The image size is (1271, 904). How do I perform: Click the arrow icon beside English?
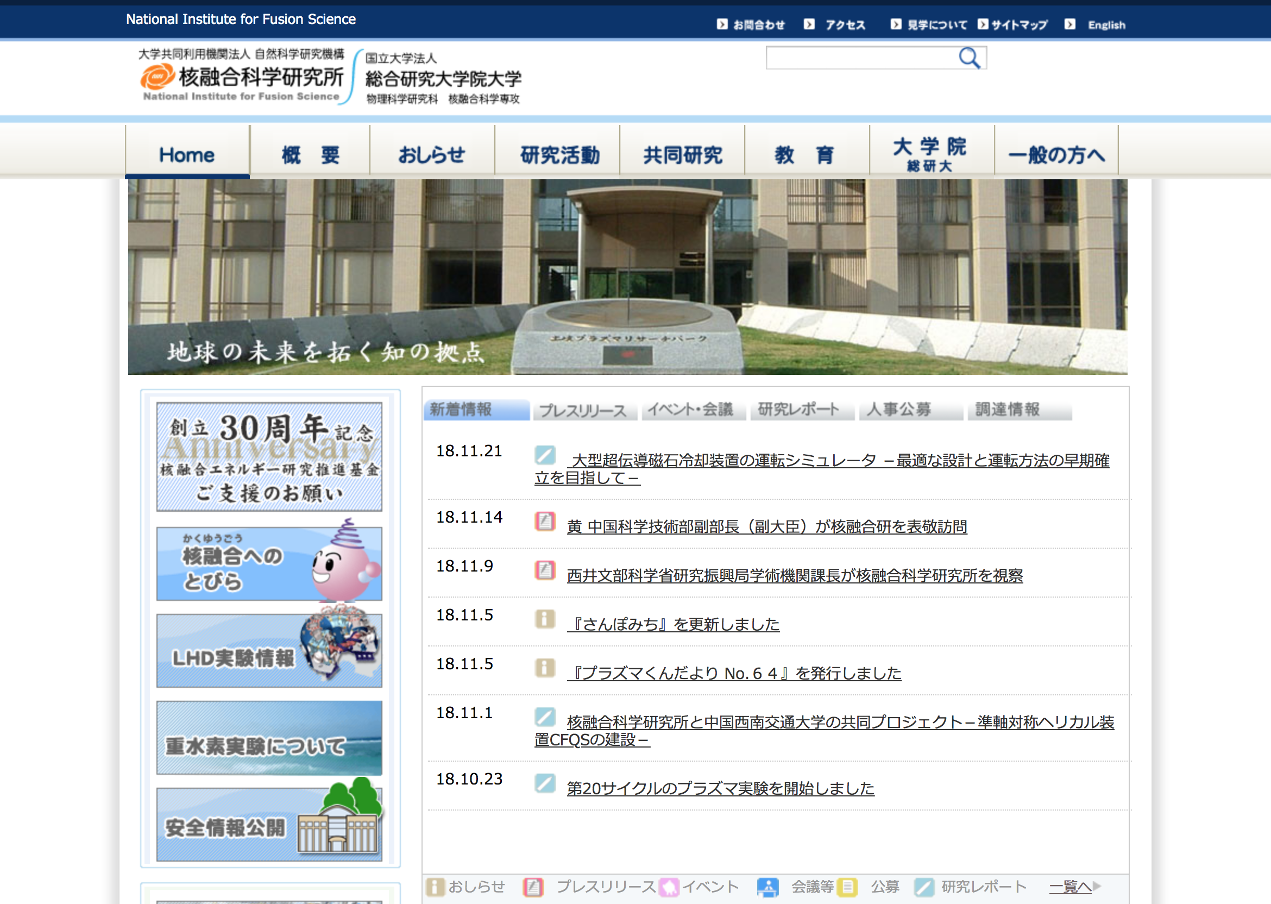[1069, 24]
